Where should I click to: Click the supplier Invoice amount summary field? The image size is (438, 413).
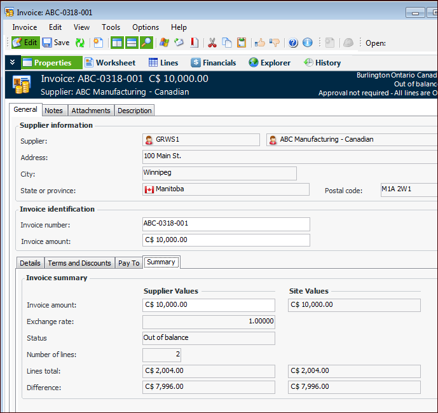pyautogui.click(x=209, y=305)
